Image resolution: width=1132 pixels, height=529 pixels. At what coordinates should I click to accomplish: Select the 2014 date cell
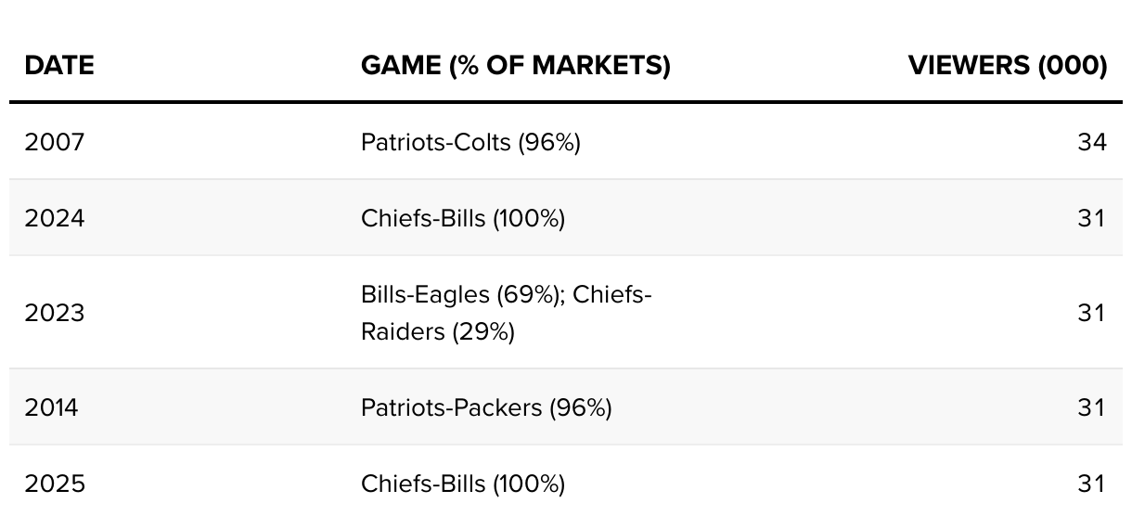[51, 407]
